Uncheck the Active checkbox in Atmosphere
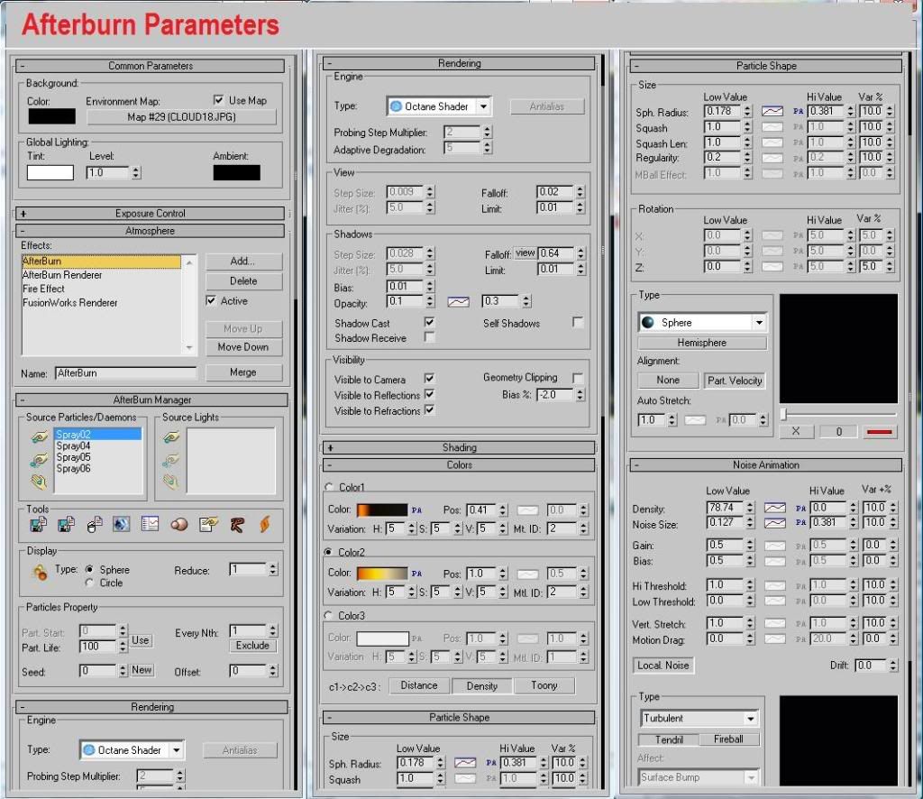The height and width of the screenshot is (799, 923). [211, 301]
